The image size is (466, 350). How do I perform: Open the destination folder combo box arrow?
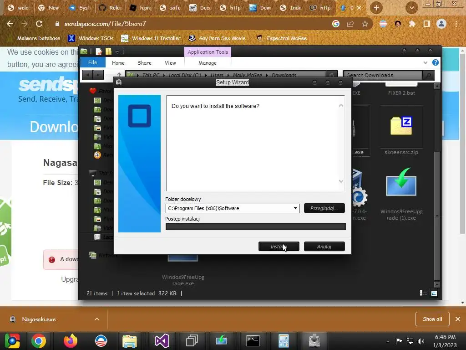(x=295, y=208)
